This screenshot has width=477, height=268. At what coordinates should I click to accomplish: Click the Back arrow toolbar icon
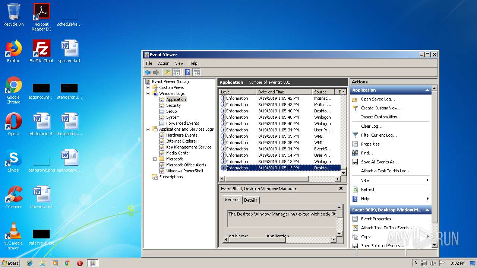148,72
